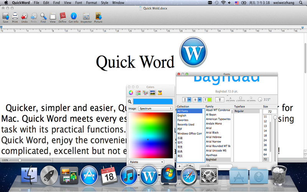Click the Define dictionary icon
307x192 pixels.
point(63,16)
